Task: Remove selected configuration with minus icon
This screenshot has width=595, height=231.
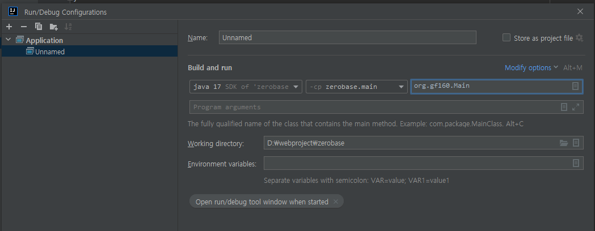Action: coord(23,27)
